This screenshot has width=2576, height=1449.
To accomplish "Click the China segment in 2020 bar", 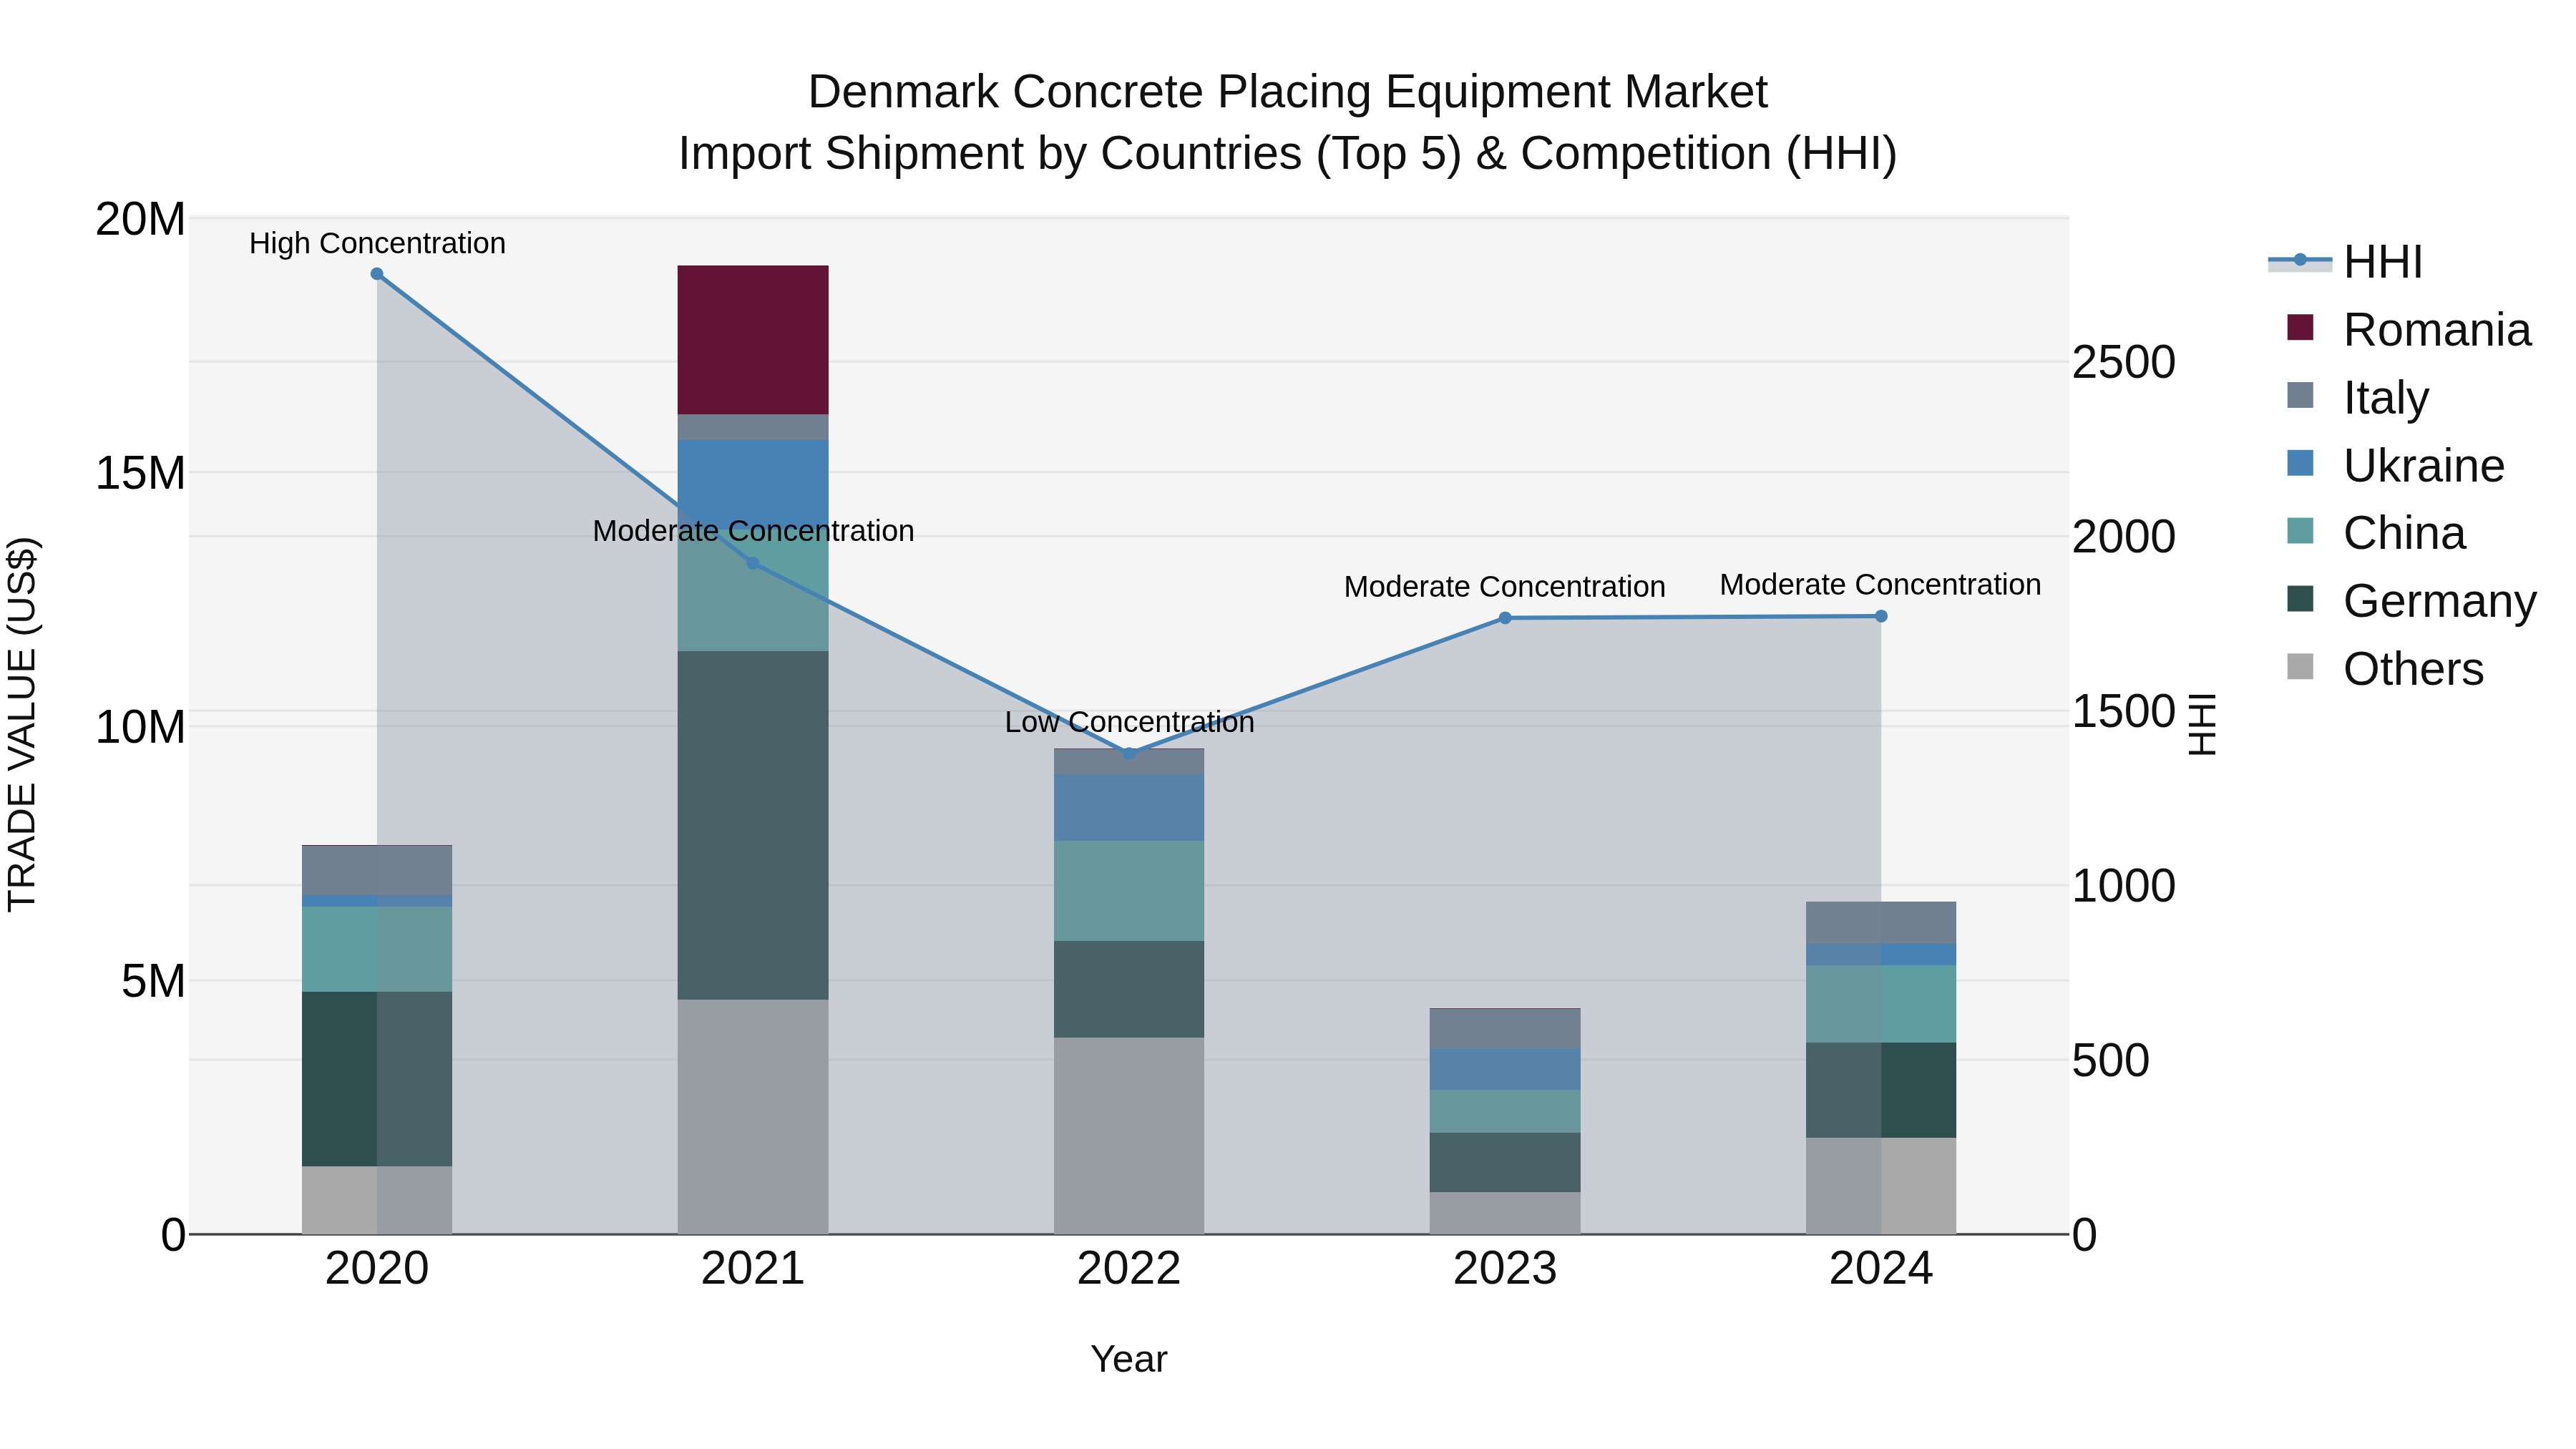I will click(x=377, y=950).
